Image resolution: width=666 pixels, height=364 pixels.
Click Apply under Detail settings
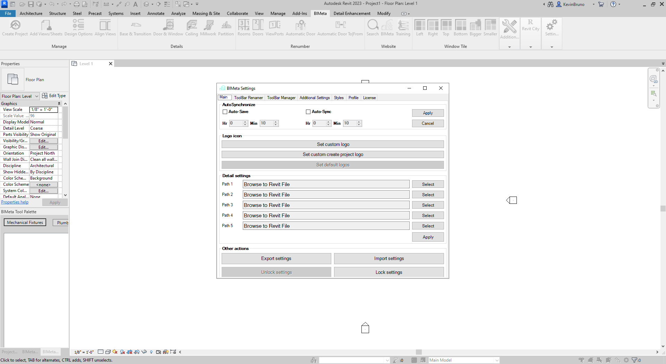tap(428, 237)
